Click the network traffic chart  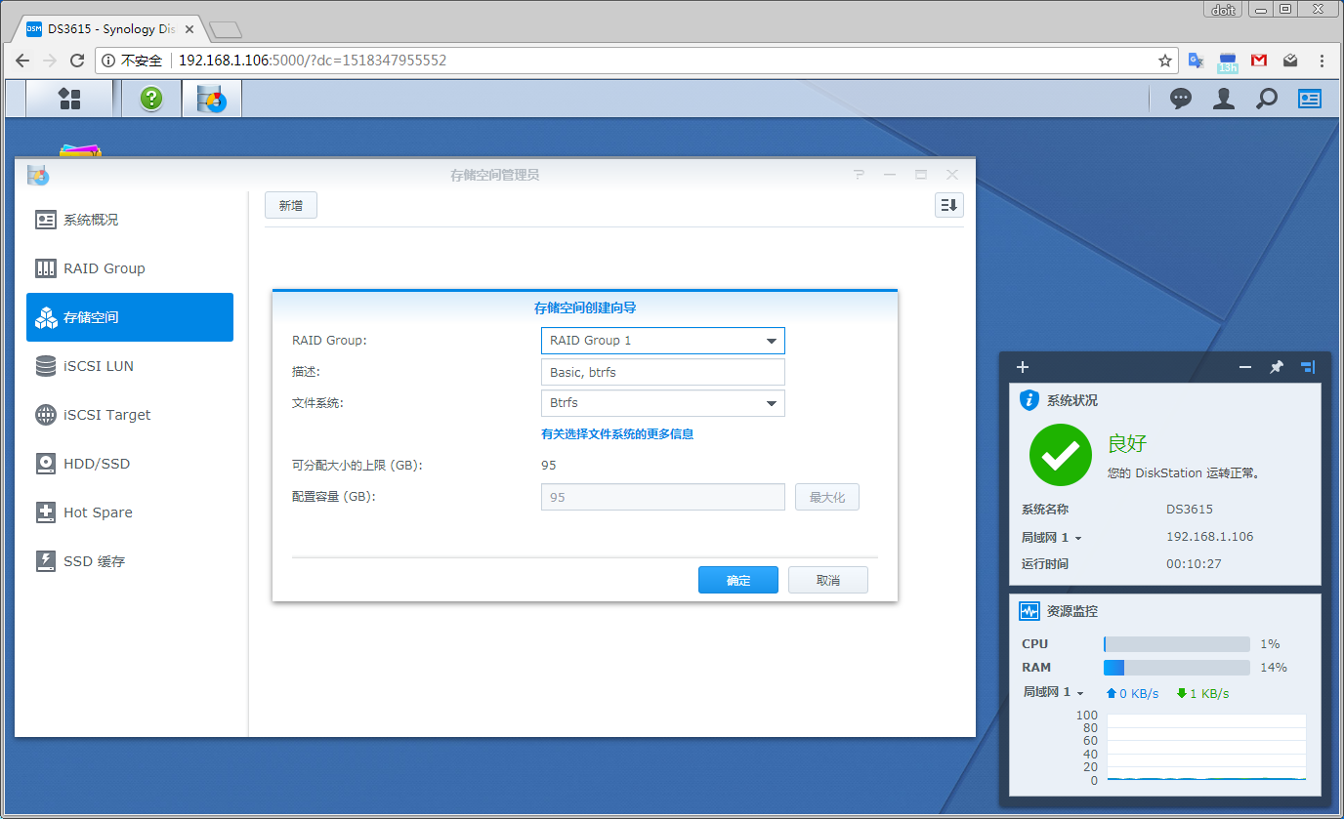click(x=1206, y=748)
